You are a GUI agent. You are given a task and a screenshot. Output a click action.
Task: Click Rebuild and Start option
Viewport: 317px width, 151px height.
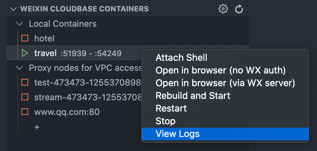[x=193, y=96]
